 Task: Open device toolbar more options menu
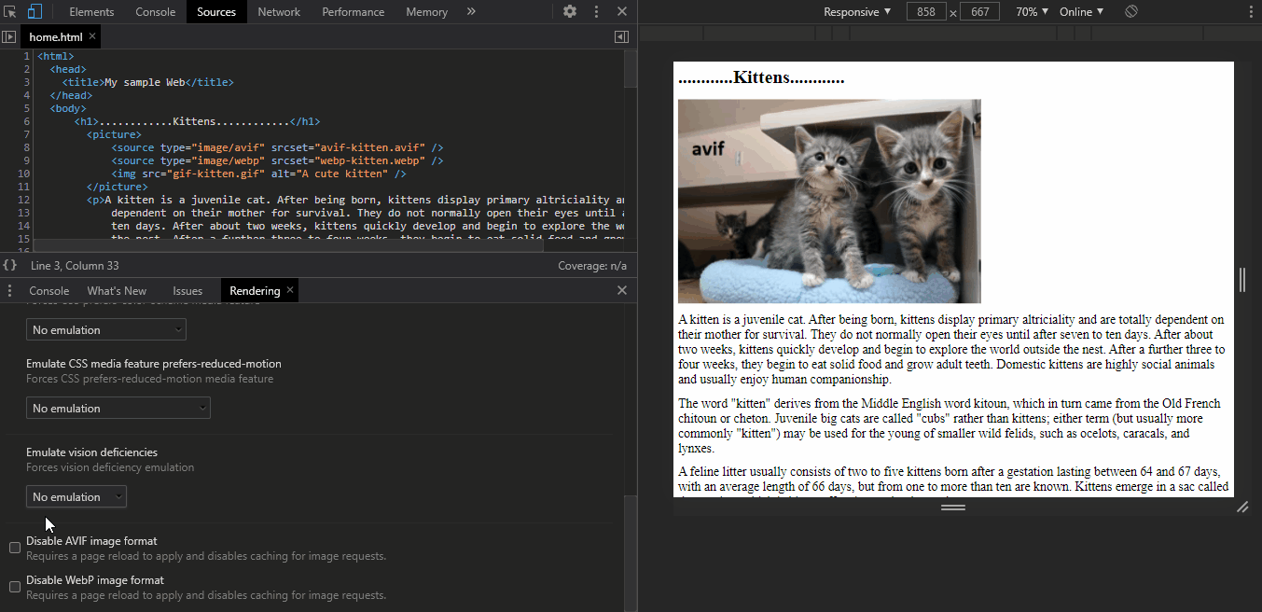(x=1251, y=12)
